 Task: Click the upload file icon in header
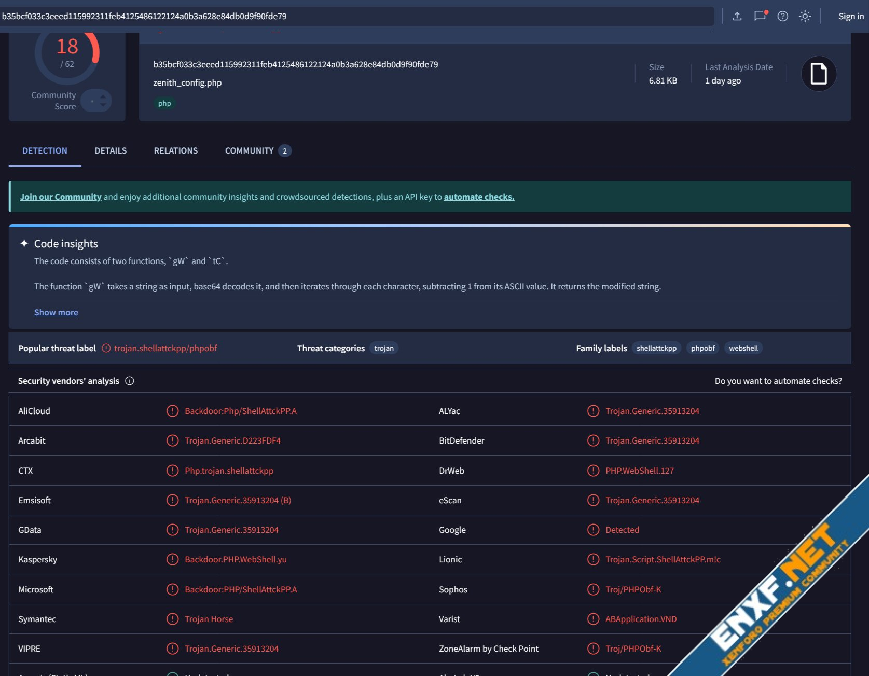737,16
